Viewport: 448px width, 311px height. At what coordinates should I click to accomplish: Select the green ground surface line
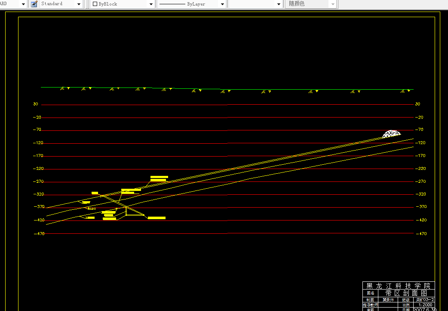227,89
